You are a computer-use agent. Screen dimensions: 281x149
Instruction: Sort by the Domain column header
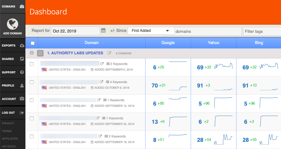tap(92, 43)
